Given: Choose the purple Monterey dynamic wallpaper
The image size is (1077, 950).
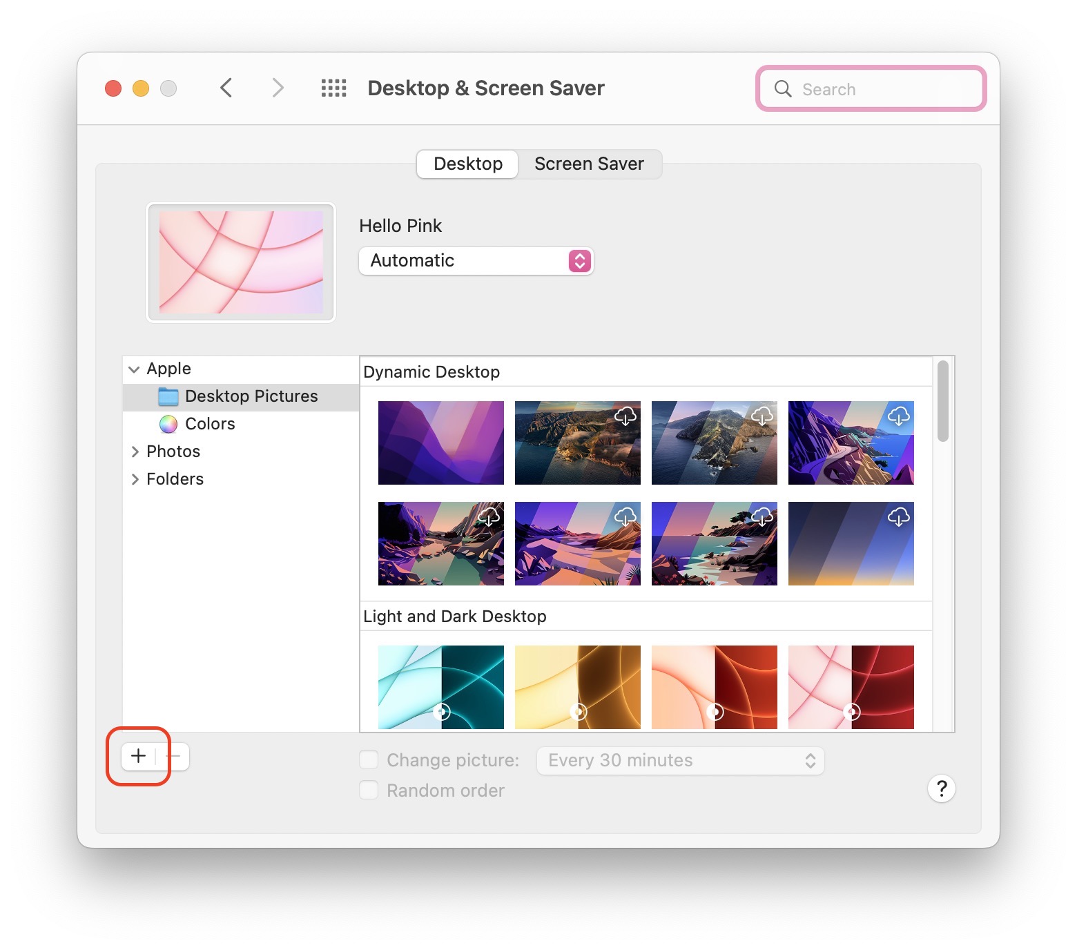Looking at the screenshot, I should pyautogui.click(x=440, y=443).
